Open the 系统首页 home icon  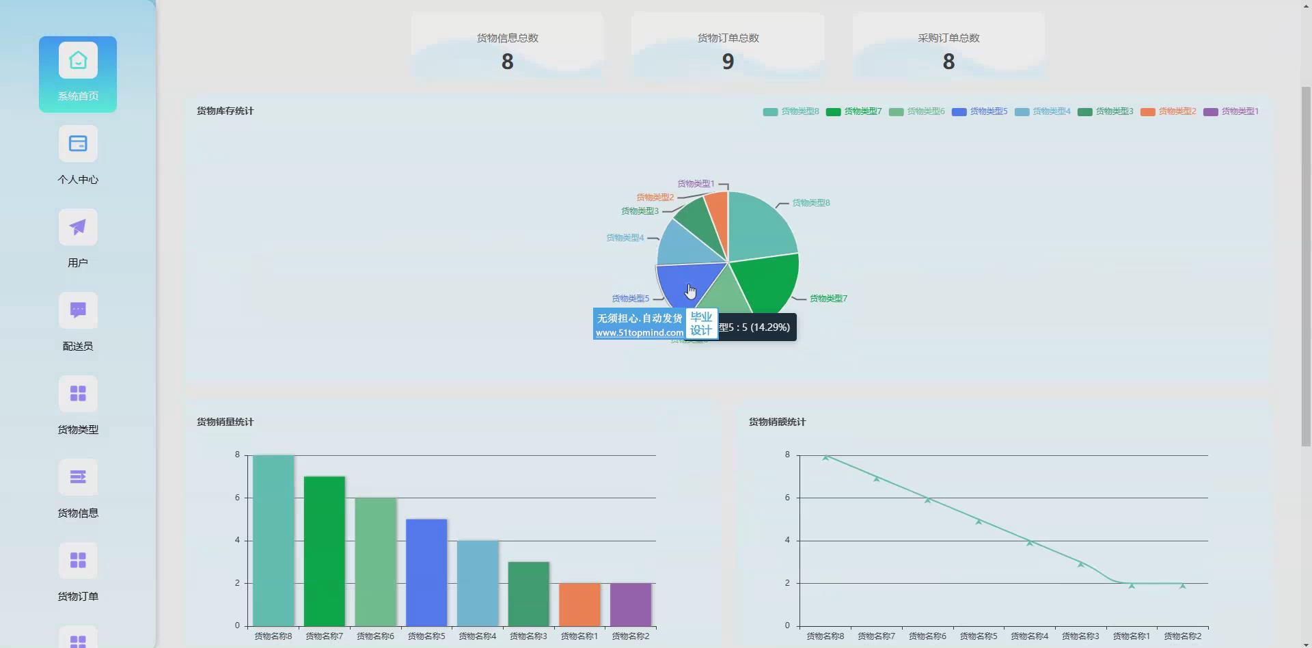point(78,61)
